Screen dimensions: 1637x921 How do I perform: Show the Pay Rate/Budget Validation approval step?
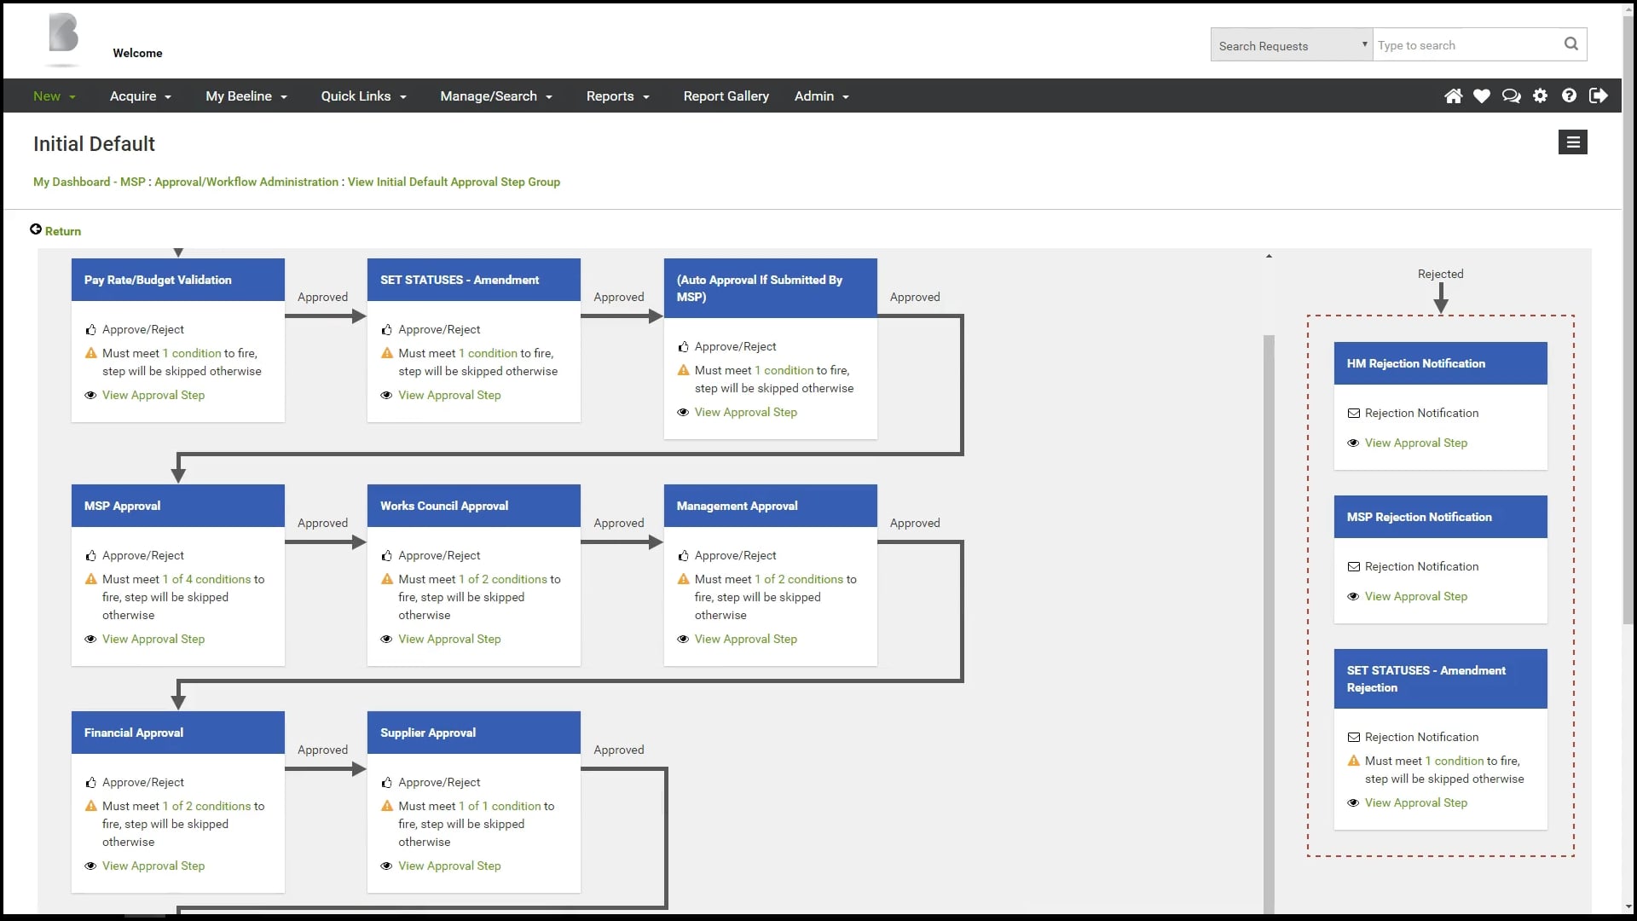pos(153,395)
